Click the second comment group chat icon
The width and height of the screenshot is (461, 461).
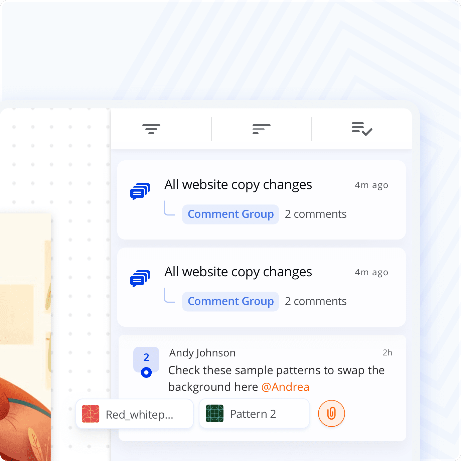(140, 279)
